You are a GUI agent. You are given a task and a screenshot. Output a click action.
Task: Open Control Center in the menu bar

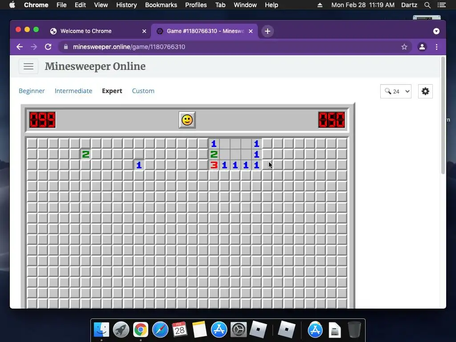[x=441, y=5]
